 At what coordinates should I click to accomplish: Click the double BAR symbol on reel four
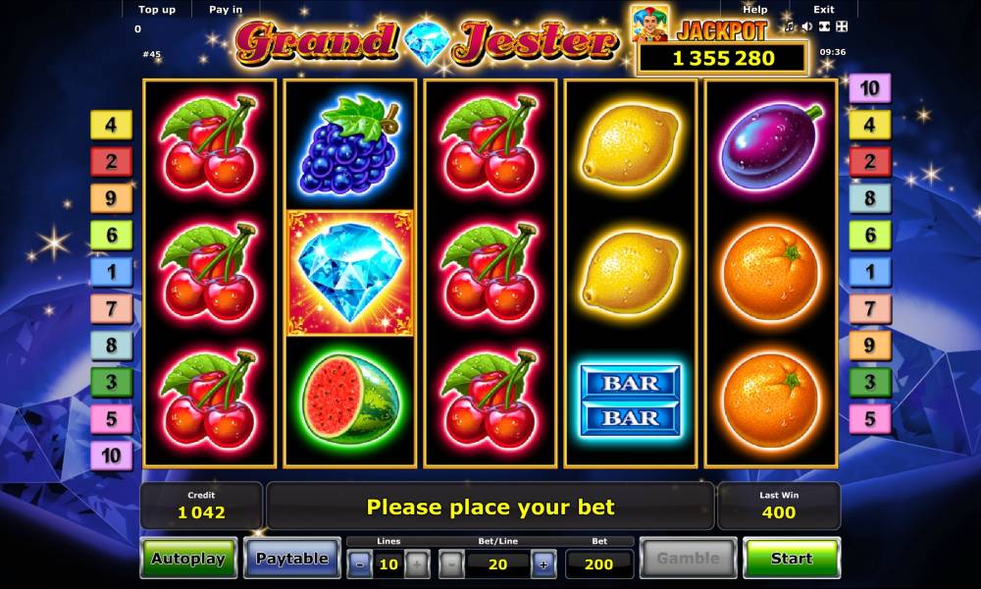click(630, 400)
